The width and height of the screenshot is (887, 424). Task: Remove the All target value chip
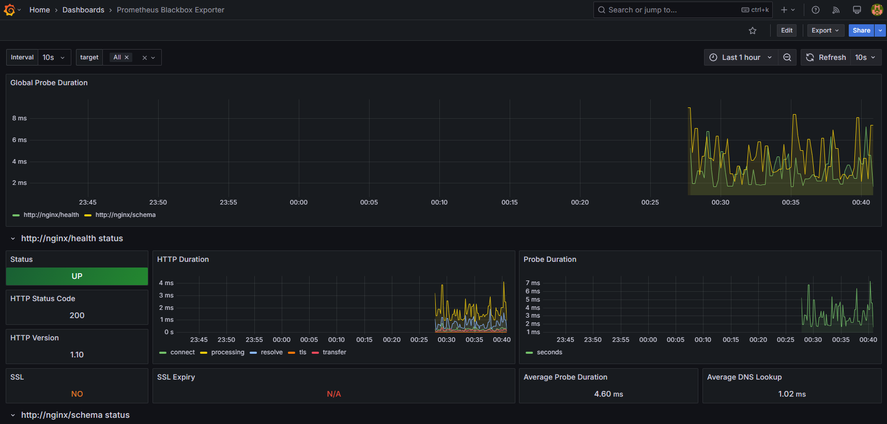(x=127, y=57)
